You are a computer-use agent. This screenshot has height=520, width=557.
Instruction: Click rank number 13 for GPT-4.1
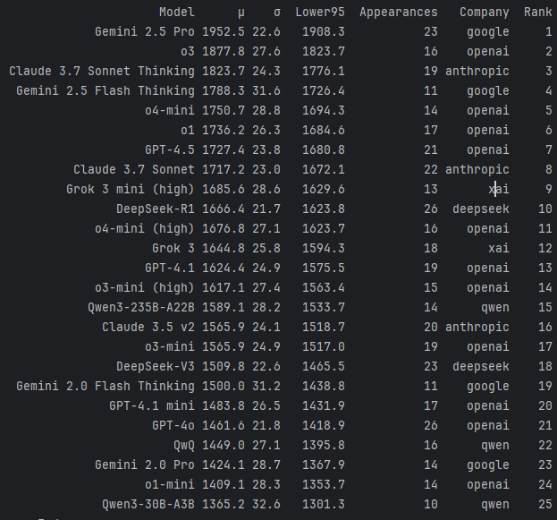coord(544,269)
